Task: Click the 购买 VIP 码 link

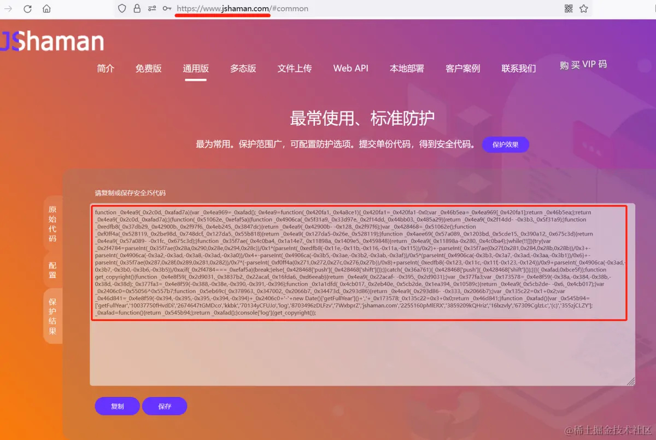Action: (583, 65)
